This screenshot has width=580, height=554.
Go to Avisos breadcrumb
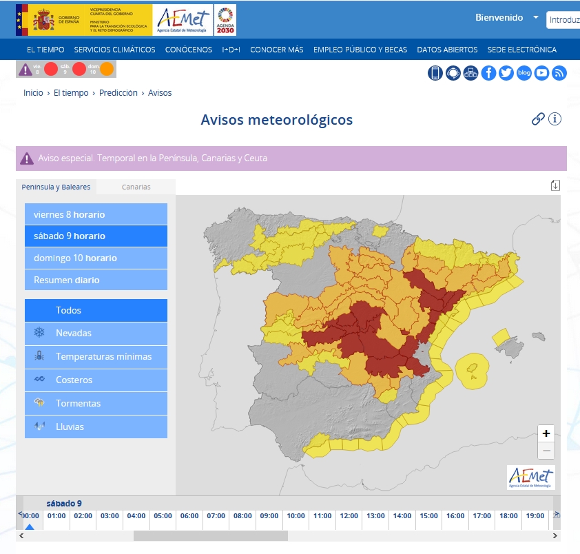tap(160, 93)
